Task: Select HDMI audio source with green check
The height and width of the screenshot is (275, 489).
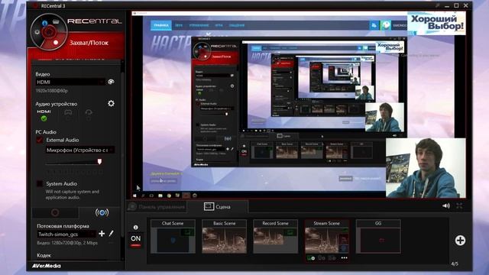Action: coord(44,115)
